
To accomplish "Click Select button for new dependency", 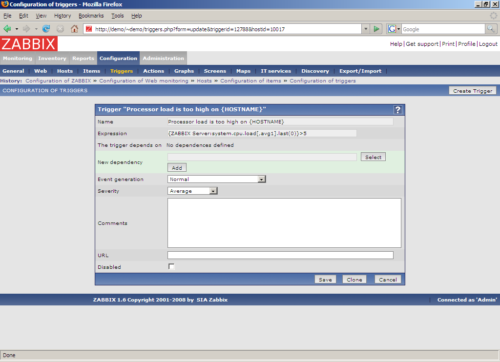I will coord(373,157).
